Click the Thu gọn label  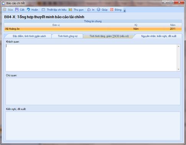[79, 10]
